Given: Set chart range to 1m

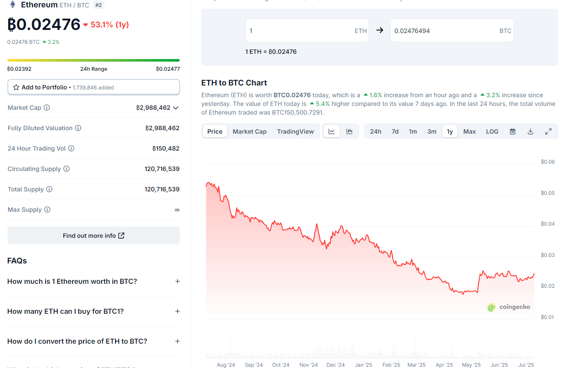Looking at the screenshot, I should click(x=413, y=131).
